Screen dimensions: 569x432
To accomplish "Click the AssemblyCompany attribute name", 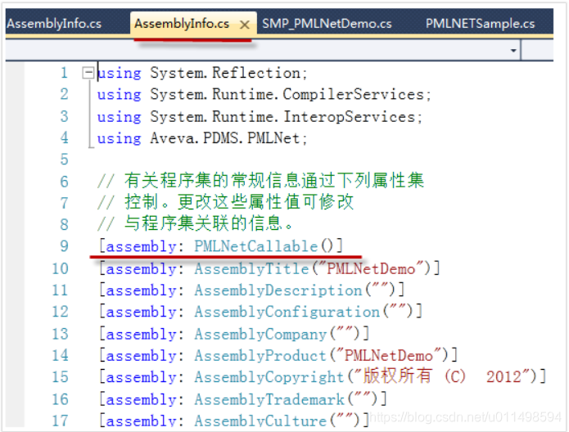I will pos(260,334).
